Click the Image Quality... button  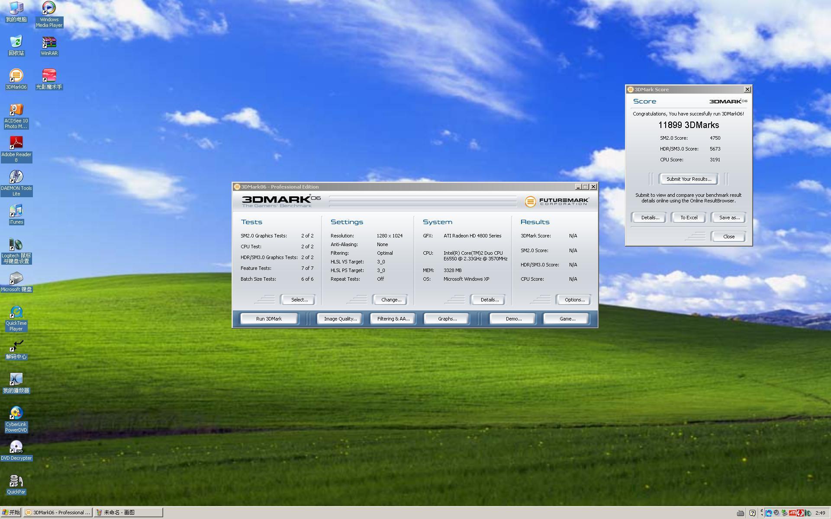pos(340,319)
